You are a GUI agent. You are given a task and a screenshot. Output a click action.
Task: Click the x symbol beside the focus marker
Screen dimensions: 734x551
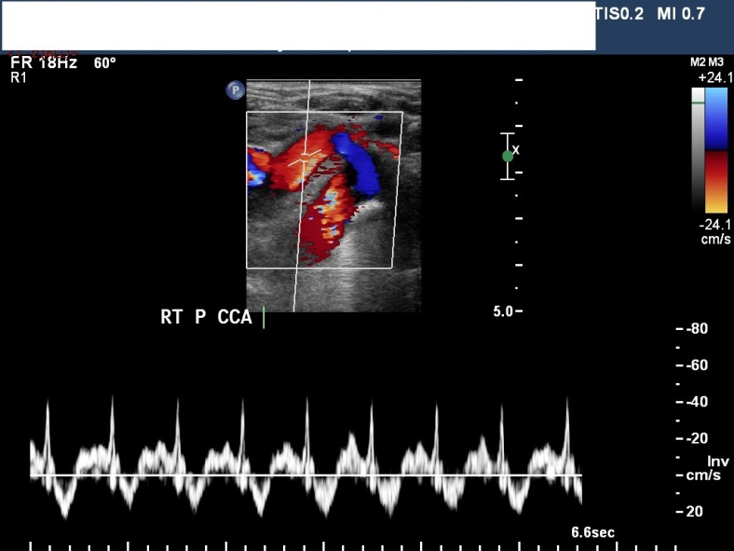tap(517, 149)
